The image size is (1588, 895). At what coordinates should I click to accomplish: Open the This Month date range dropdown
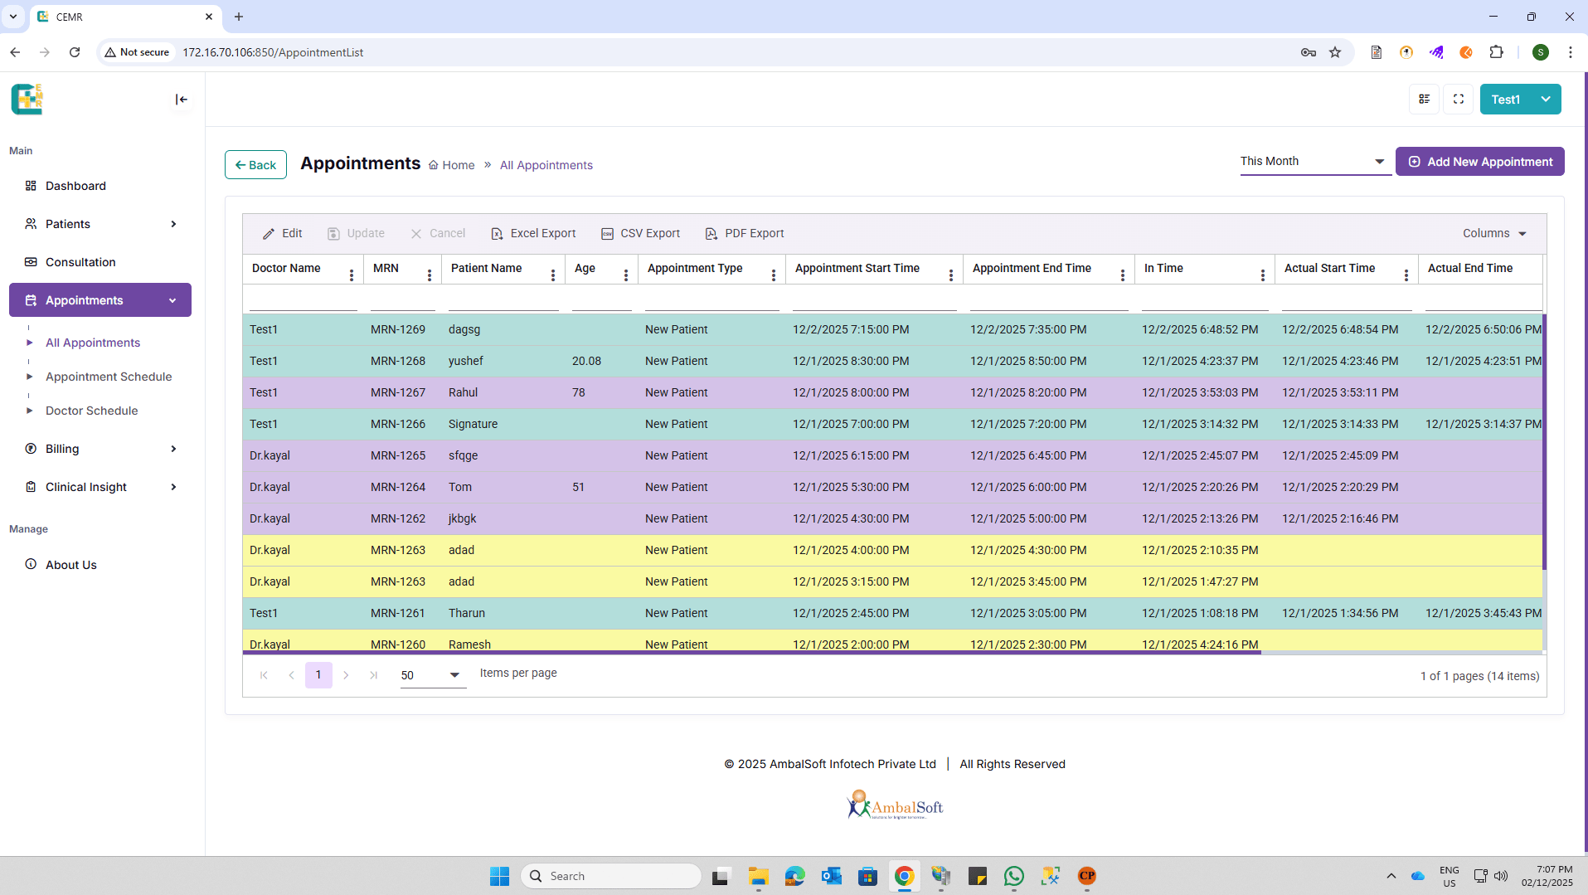[1314, 162]
